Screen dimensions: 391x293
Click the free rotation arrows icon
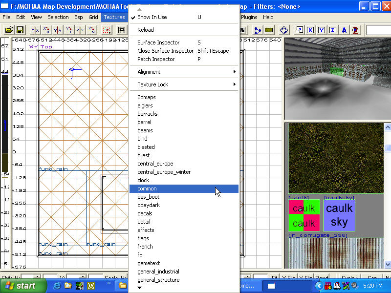[283, 30]
